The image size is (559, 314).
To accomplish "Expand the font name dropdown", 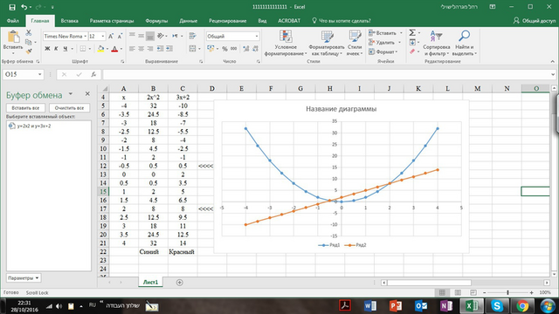I will (86, 37).
